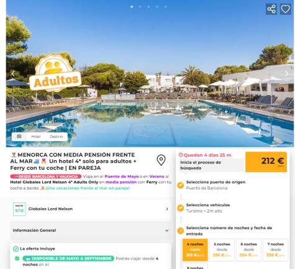Click the share icon on photo
295x269 pixels.
tap(271, 9)
